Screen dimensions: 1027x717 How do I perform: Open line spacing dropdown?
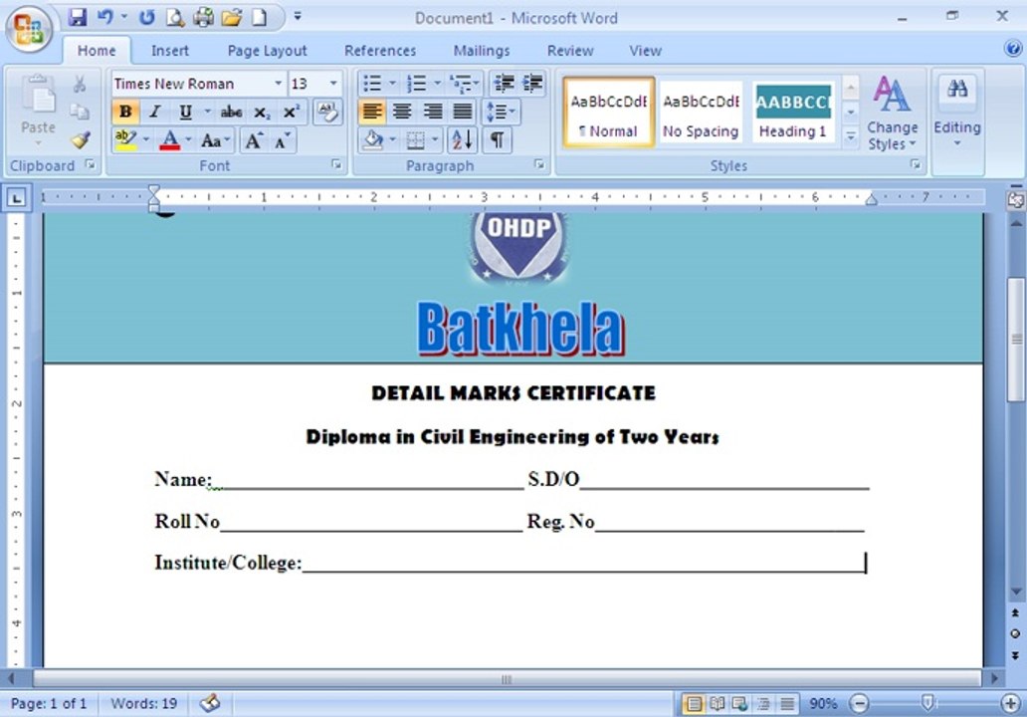coord(501,112)
